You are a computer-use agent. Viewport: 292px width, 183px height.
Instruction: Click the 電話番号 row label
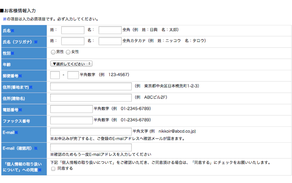click(12, 110)
